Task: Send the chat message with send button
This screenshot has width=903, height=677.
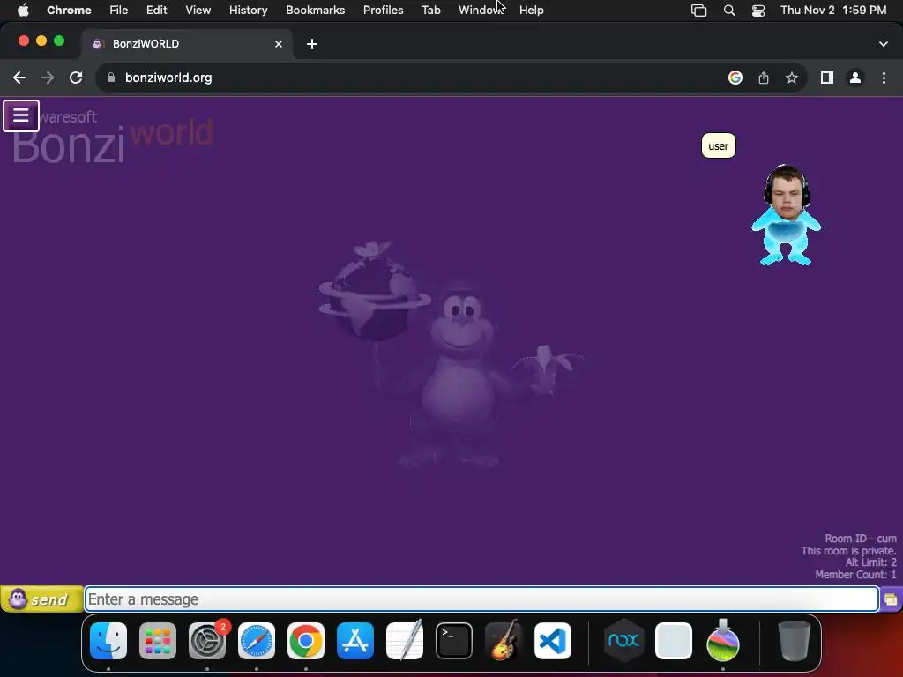Action: click(x=41, y=599)
